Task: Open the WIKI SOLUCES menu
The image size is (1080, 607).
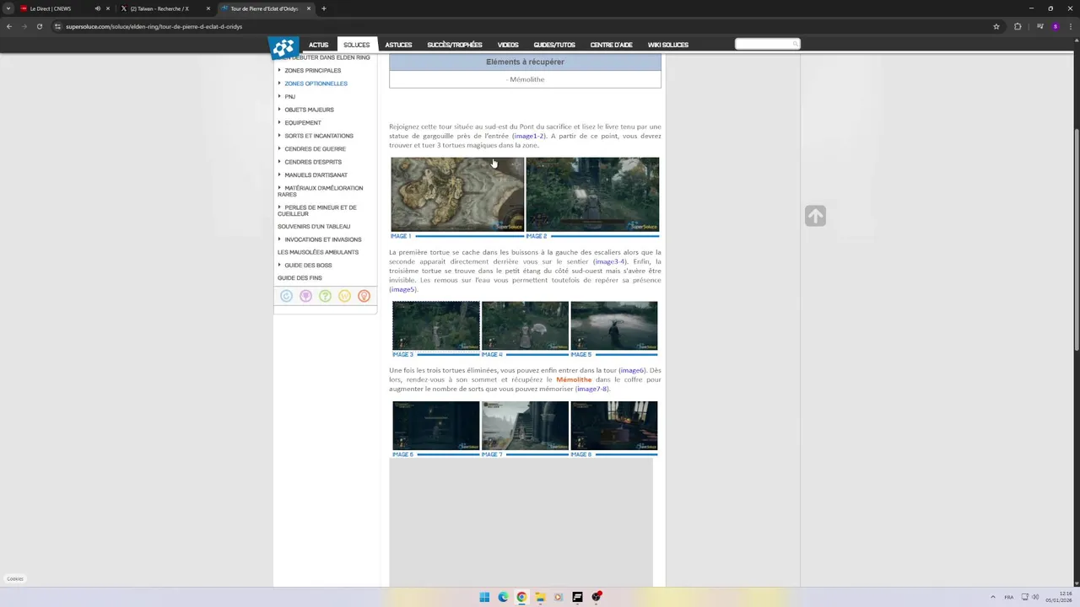Action: click(x=668, y=45)
